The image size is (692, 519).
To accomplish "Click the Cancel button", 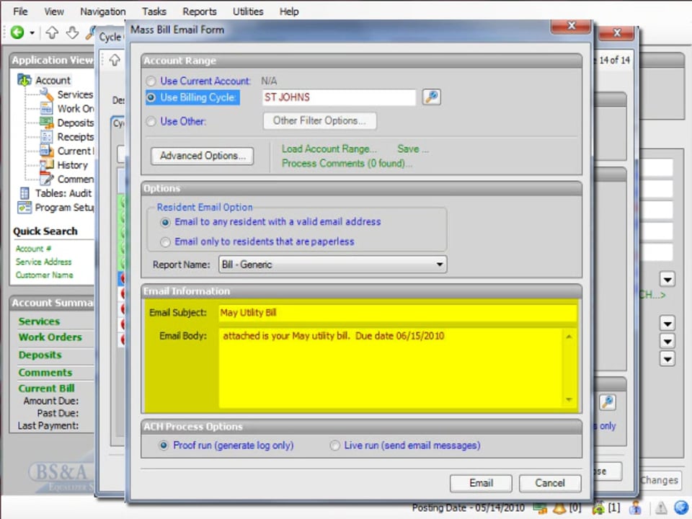I will tap(550, 483).
